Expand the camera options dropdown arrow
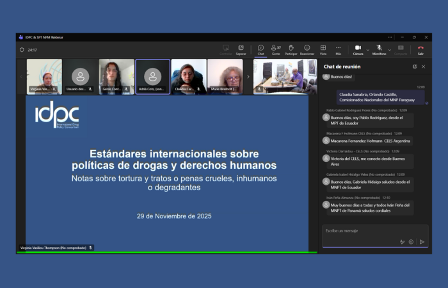 pyautogui.click(x=367, y=49)
